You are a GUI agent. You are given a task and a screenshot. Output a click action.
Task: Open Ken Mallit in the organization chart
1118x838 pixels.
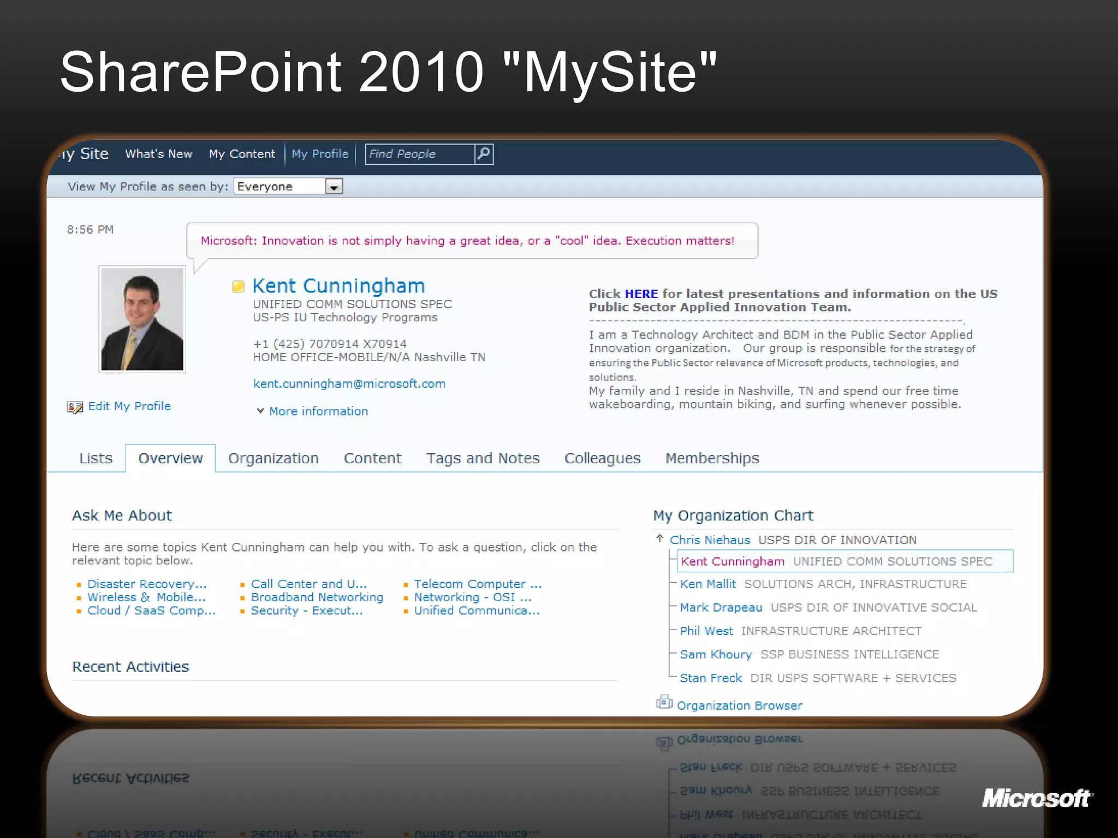click(707, 584)
